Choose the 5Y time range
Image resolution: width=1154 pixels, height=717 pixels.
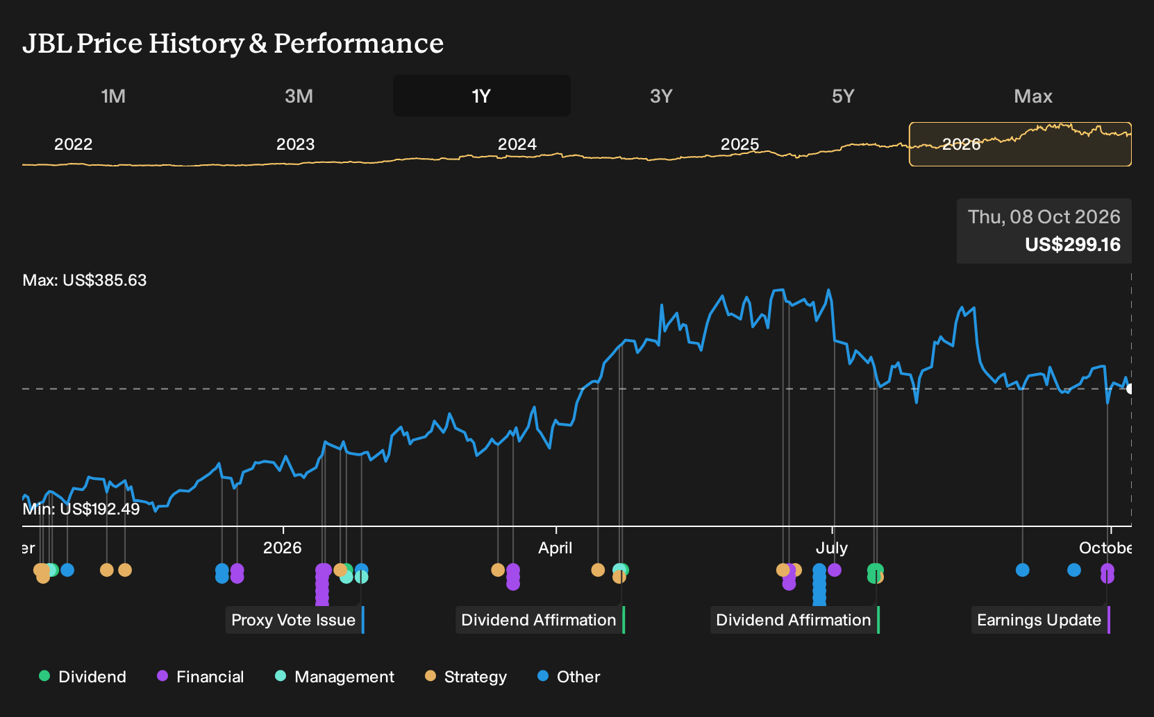coord(843,96)
